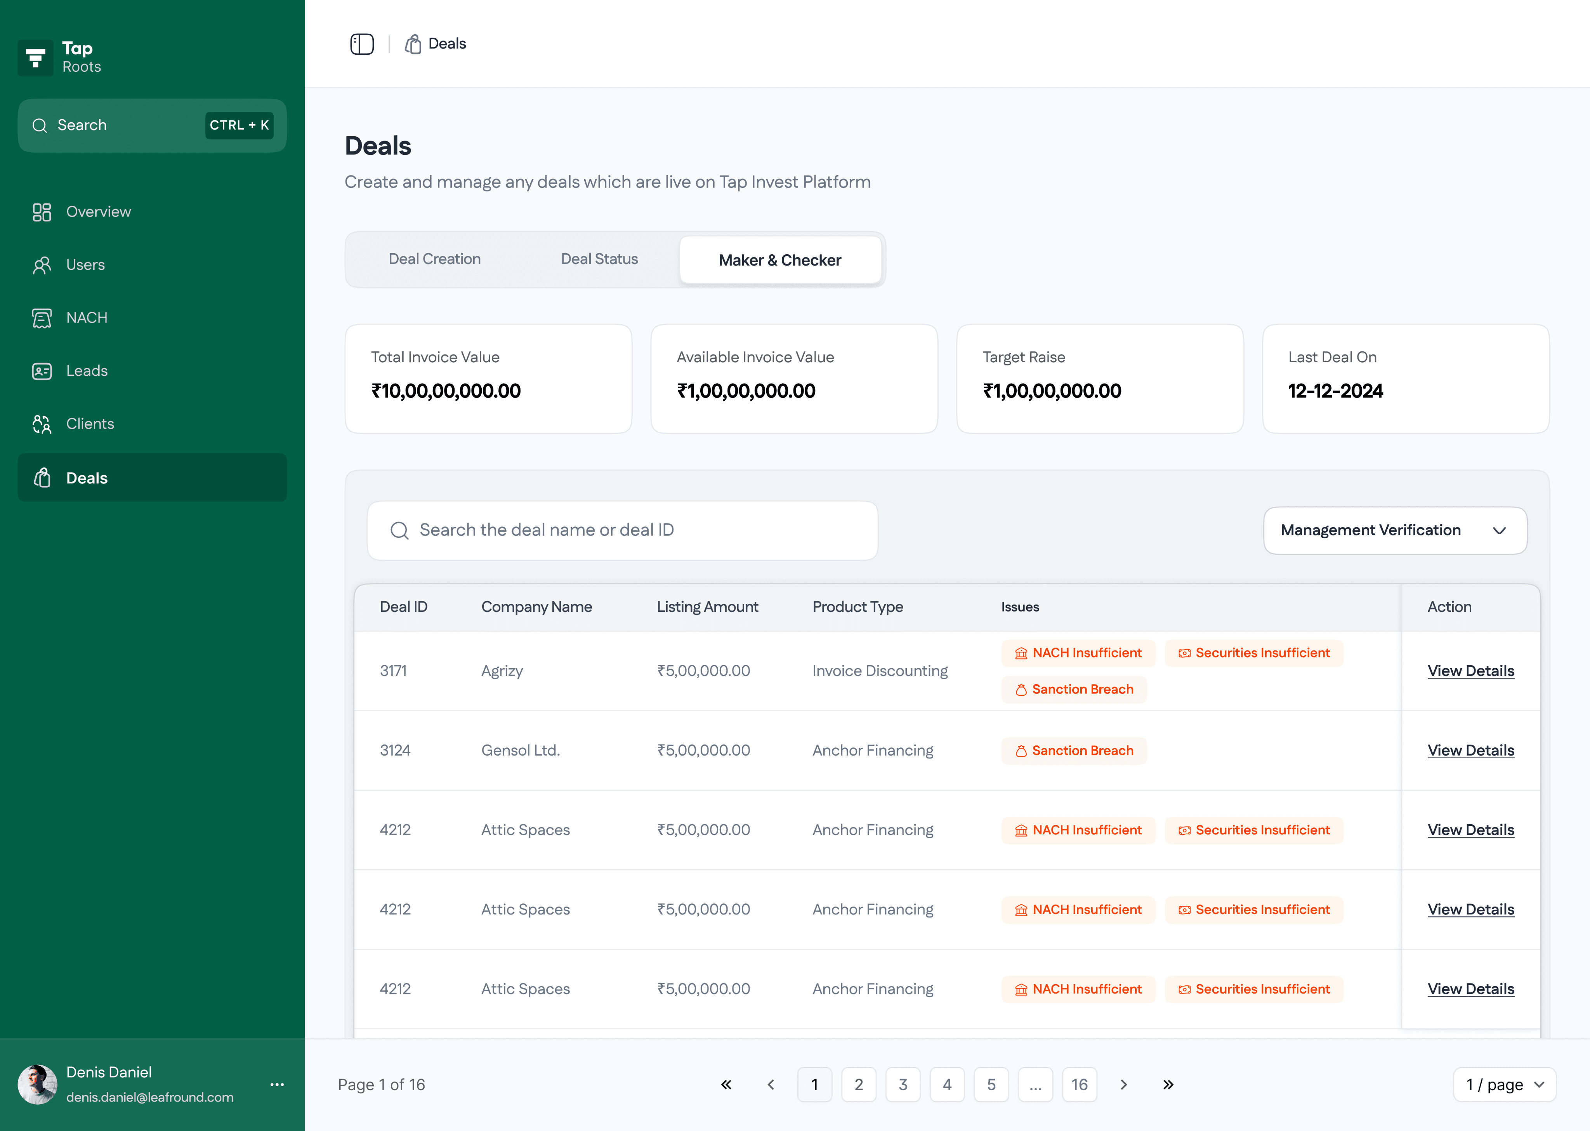Go to Users in sidebar
Screen dimensions: 1590x1131
tap(85, 265)
